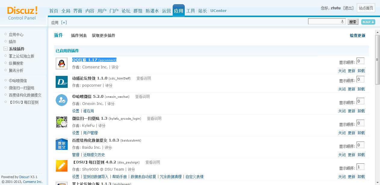Click the QQ penguin plugin icon
Viewport: 380px width, 185px height.
pyautogui.click(x=62, y=64)
